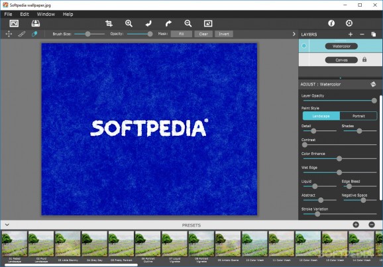The height and width of the screenshot is (267, 383).
Task: Click the fit-to-screen view icon
Action: tap(208, 23)
